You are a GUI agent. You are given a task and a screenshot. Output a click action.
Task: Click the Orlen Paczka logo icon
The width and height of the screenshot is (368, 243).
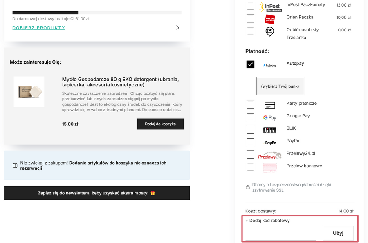(269, 19)
